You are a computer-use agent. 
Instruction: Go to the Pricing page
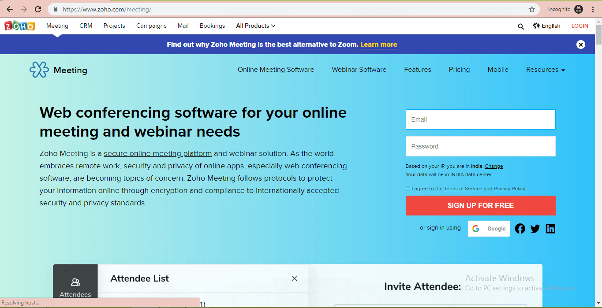(x=459, y=70)
